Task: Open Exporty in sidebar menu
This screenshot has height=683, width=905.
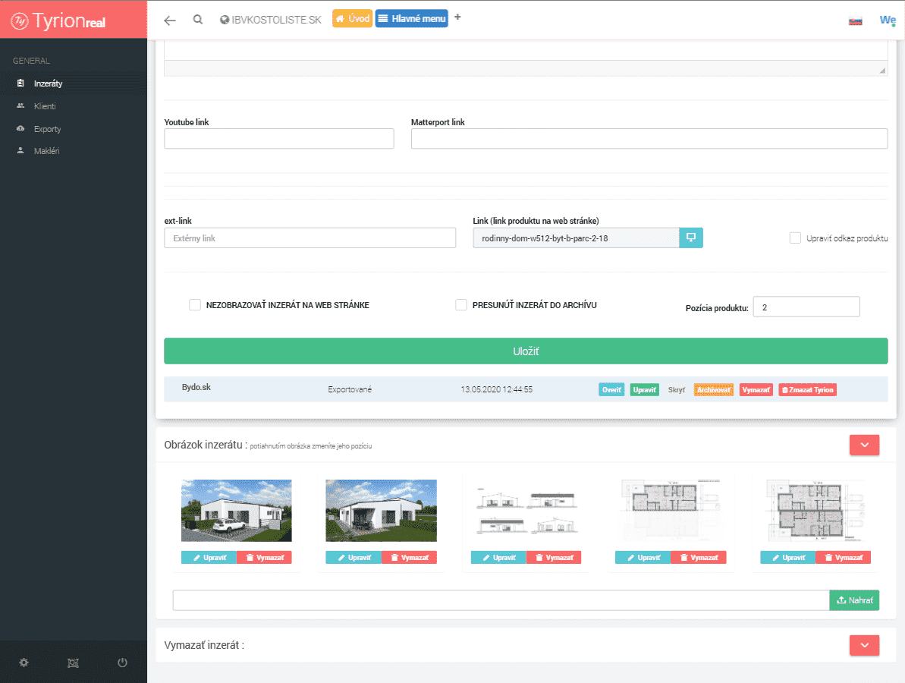Action: [47, 129]
